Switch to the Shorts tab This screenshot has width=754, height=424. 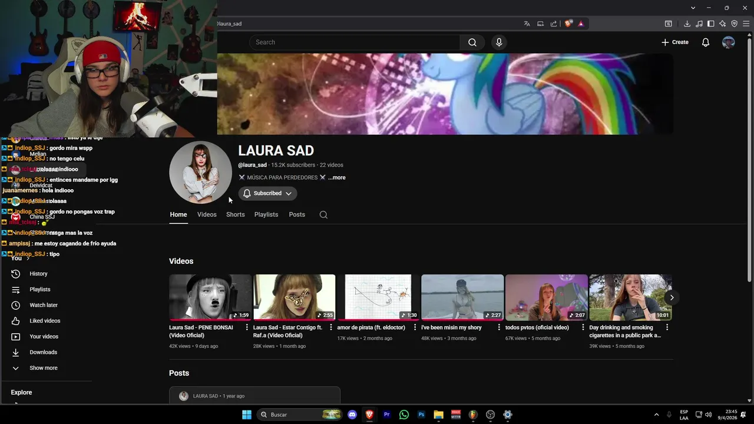[235, 214]
